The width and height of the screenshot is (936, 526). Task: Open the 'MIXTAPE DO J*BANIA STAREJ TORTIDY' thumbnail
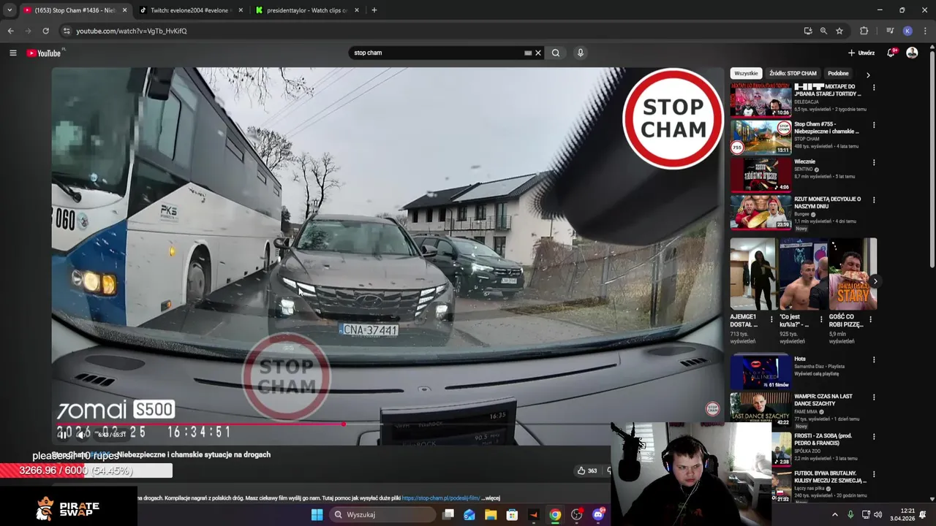[760, 100]
